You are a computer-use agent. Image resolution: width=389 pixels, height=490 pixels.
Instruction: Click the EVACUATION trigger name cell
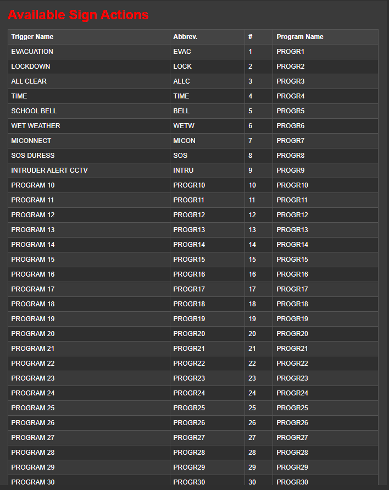(32, 52)
